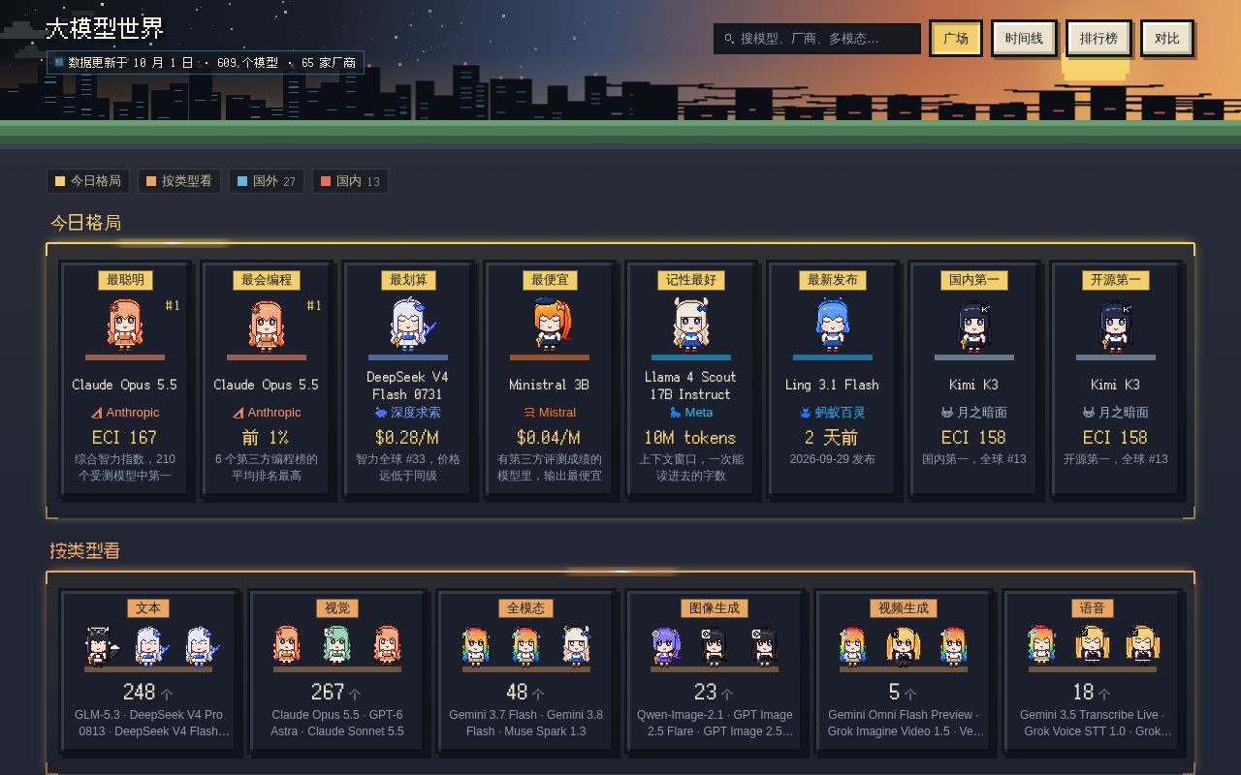This screenshot has width=1241, height=775.
Task: Open the 图像生成 category card label
Action: 715,608
